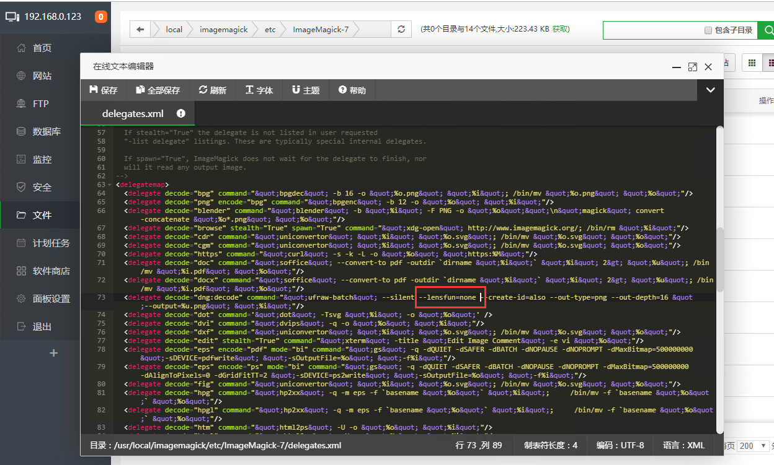The height and width of the screenshot is (465, 774).
Task: Click 192.168.0.123 server address in sidebar header
Action: [53, 17]
